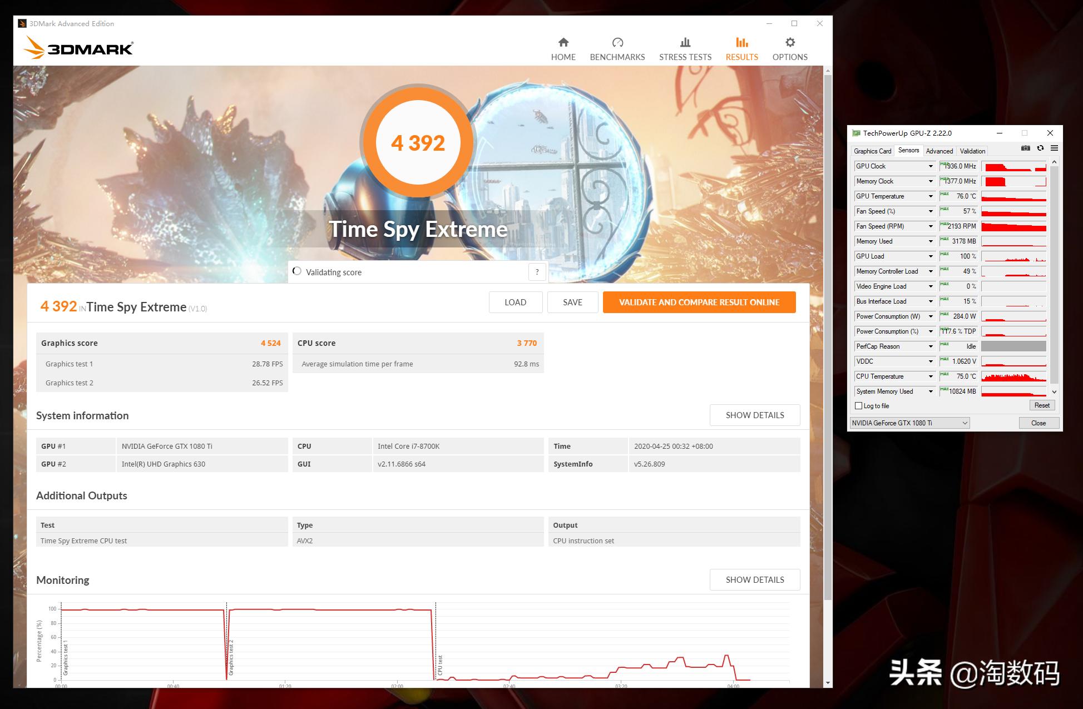This screenshot has width=1083, height=709.
Task: Click VALIDATE AND COMPARE RESULT ONLINE
Action: (x=699, y=302)
